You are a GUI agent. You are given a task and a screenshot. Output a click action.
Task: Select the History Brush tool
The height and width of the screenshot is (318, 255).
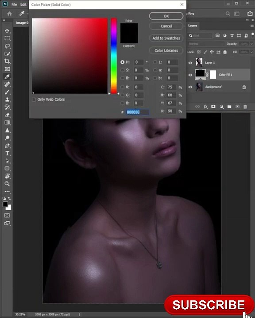coord(7,107)
